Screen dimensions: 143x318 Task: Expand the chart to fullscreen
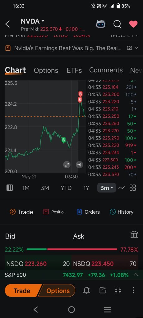click(67, 165)
